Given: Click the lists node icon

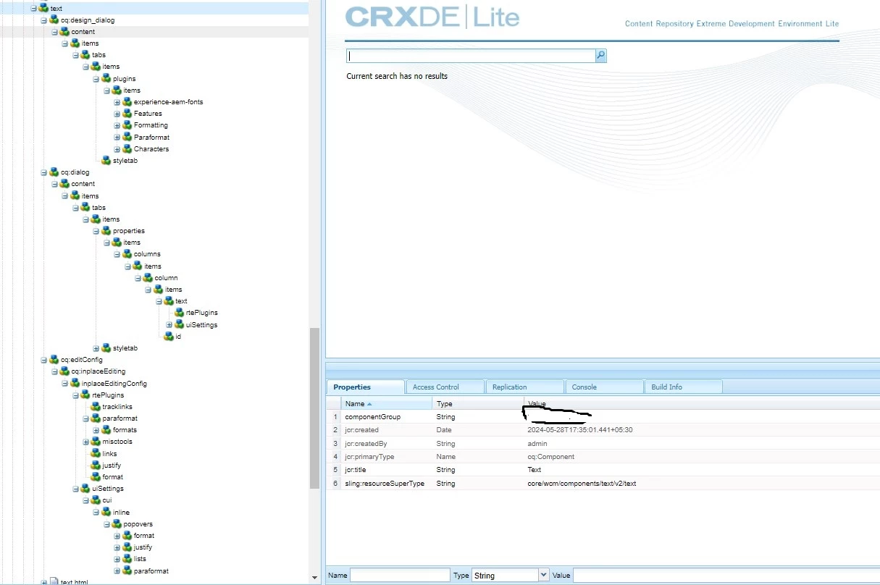Looking at the screenshot, I should pyautogui.click(x=127, y=559).
